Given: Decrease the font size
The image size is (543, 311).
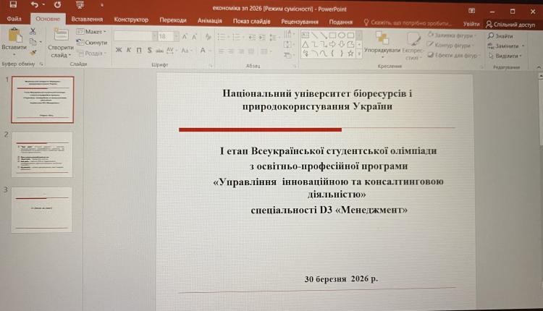Looking at the screenshot, I should click(x=194, y=37).
